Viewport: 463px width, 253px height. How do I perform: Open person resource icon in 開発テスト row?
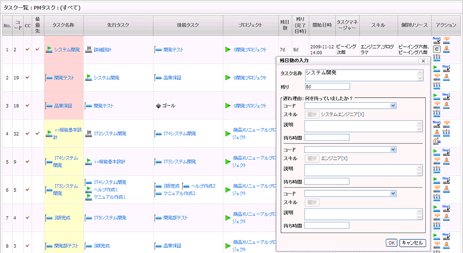point(446,77)
